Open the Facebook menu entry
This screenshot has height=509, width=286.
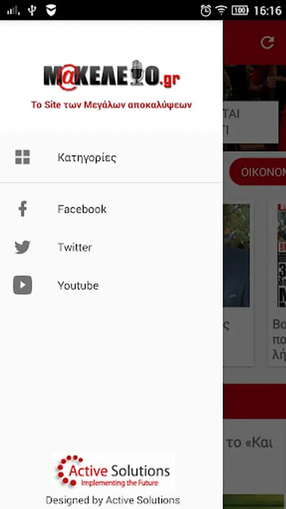(x=111, y=209)
